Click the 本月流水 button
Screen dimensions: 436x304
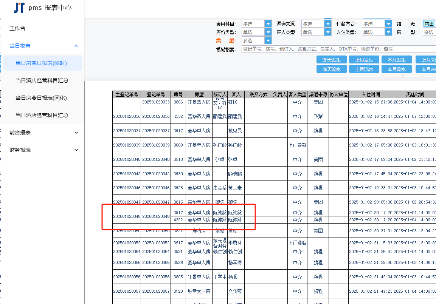[397, 69]
